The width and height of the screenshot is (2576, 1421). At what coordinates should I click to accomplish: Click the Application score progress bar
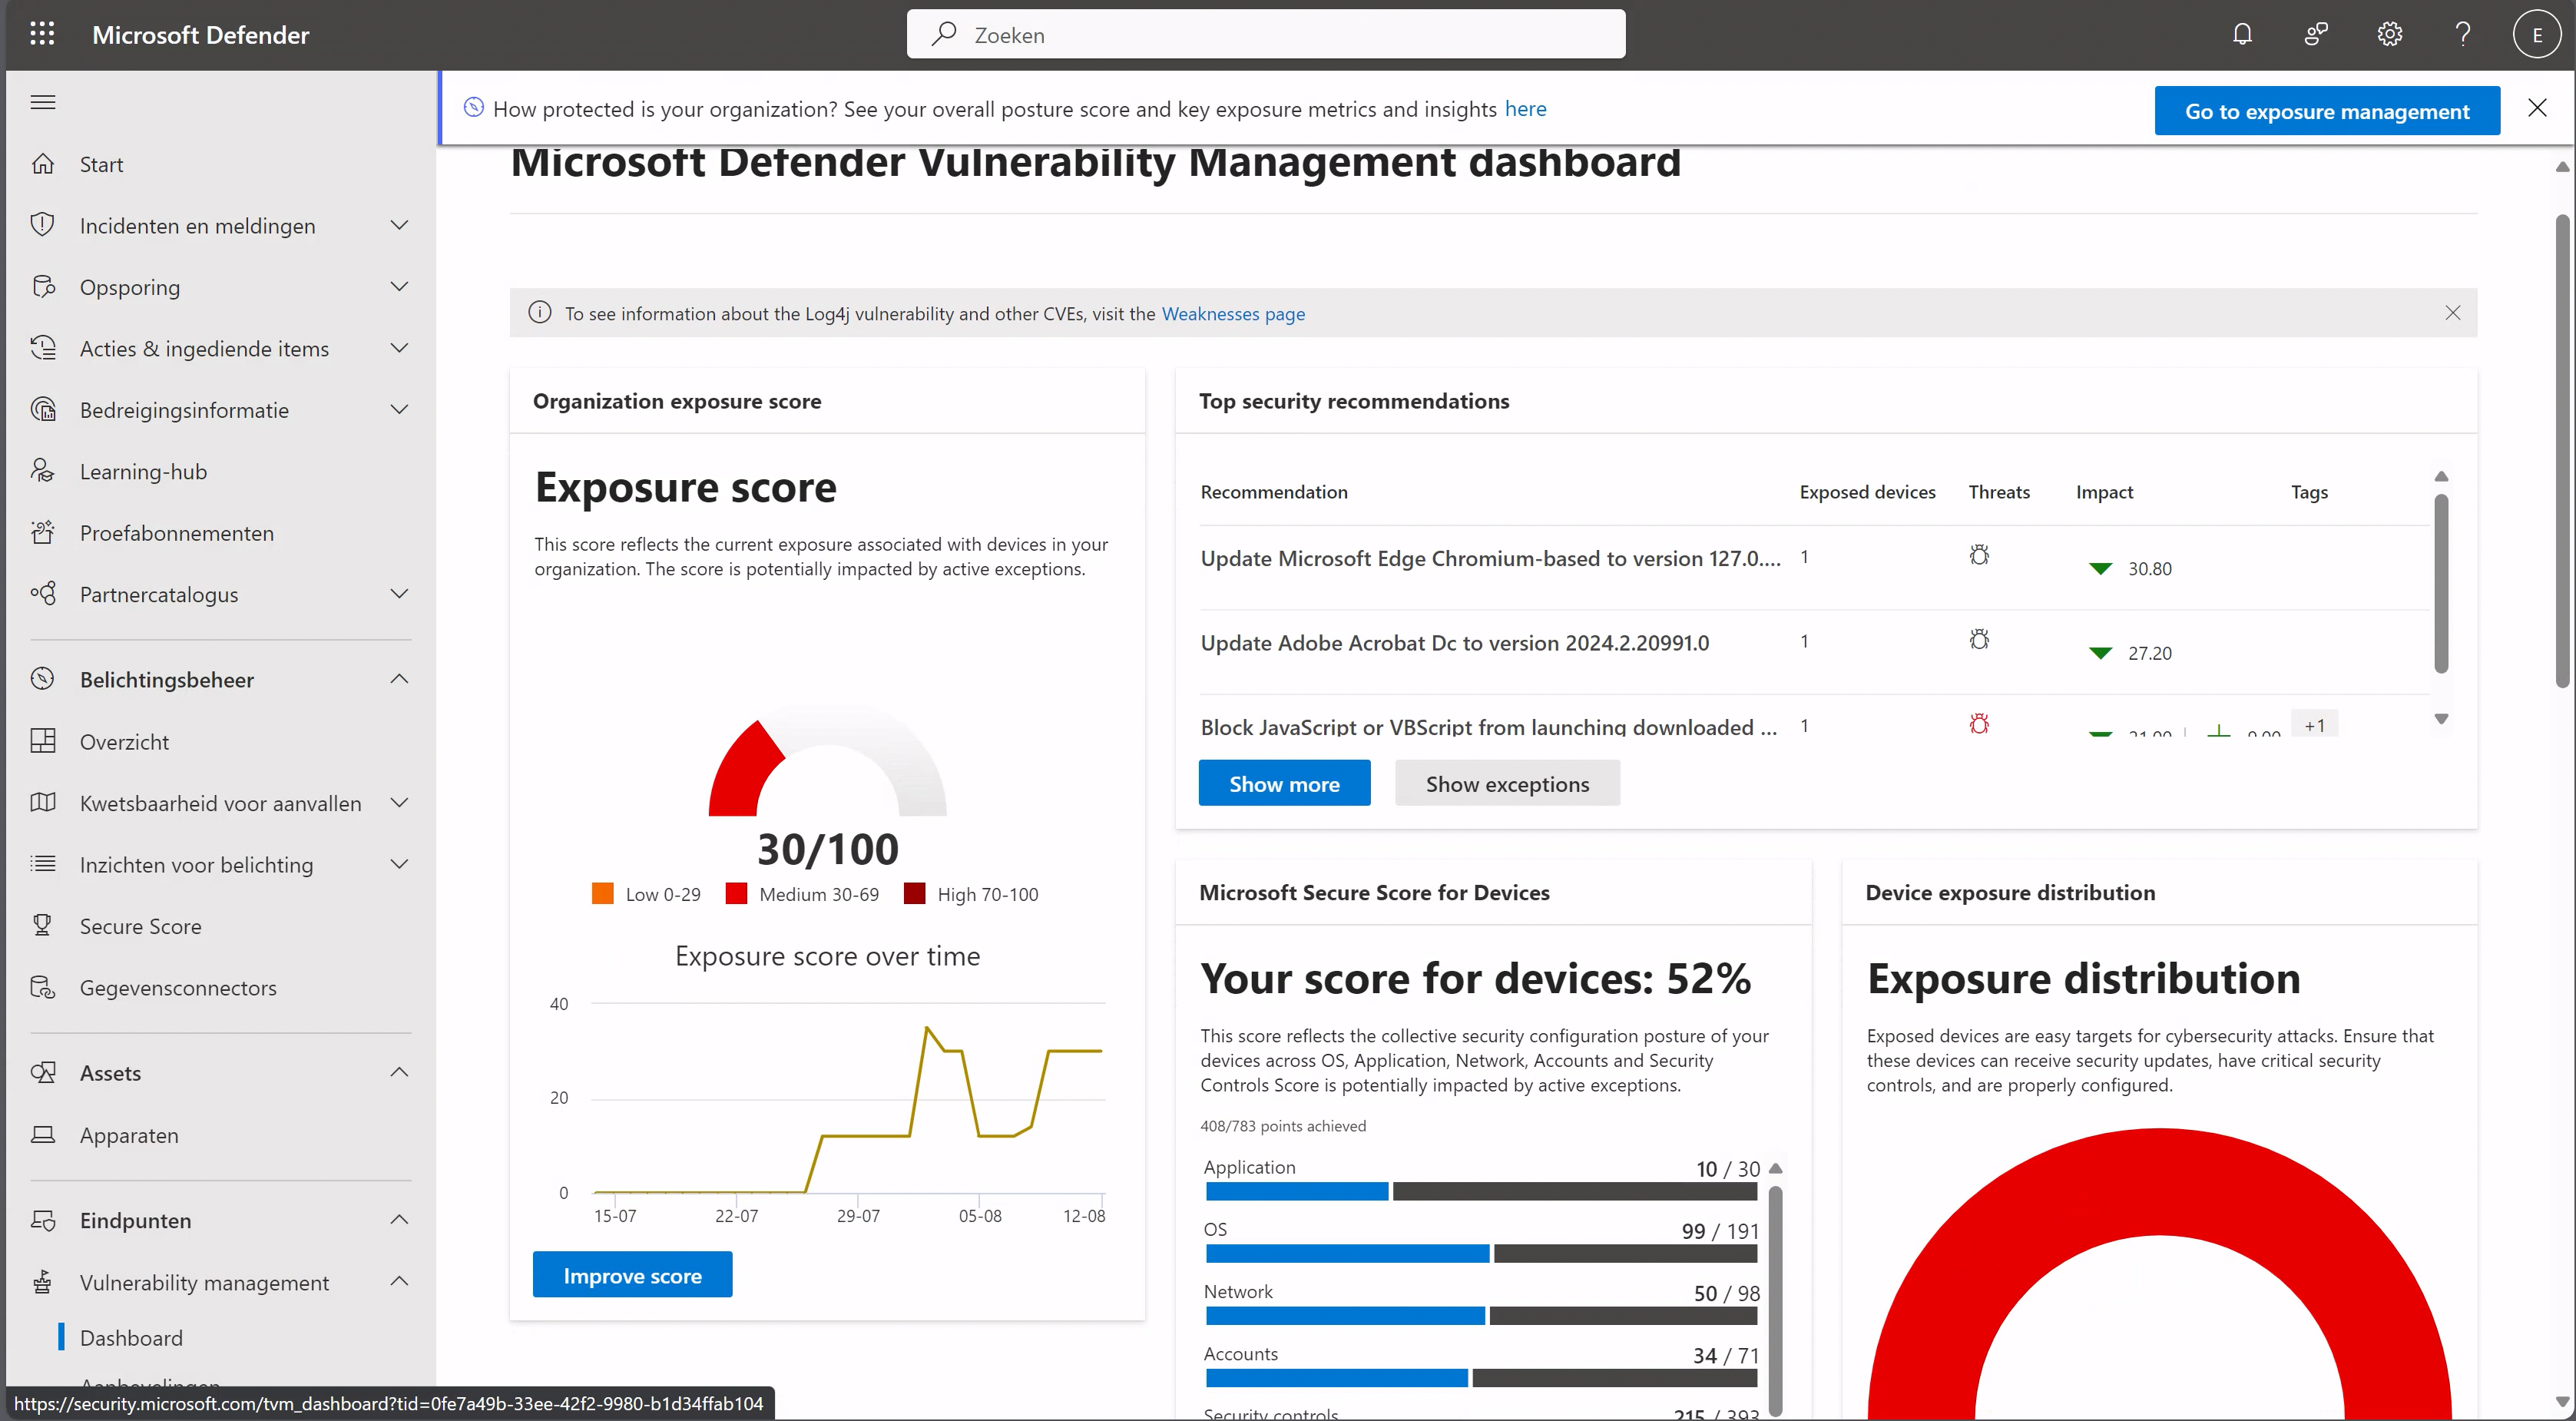(x=1481, y=1192)
